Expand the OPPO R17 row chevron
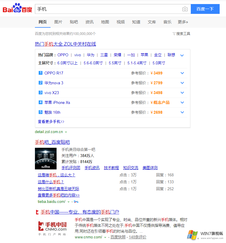The image size is (226, 243). (182, 73)
